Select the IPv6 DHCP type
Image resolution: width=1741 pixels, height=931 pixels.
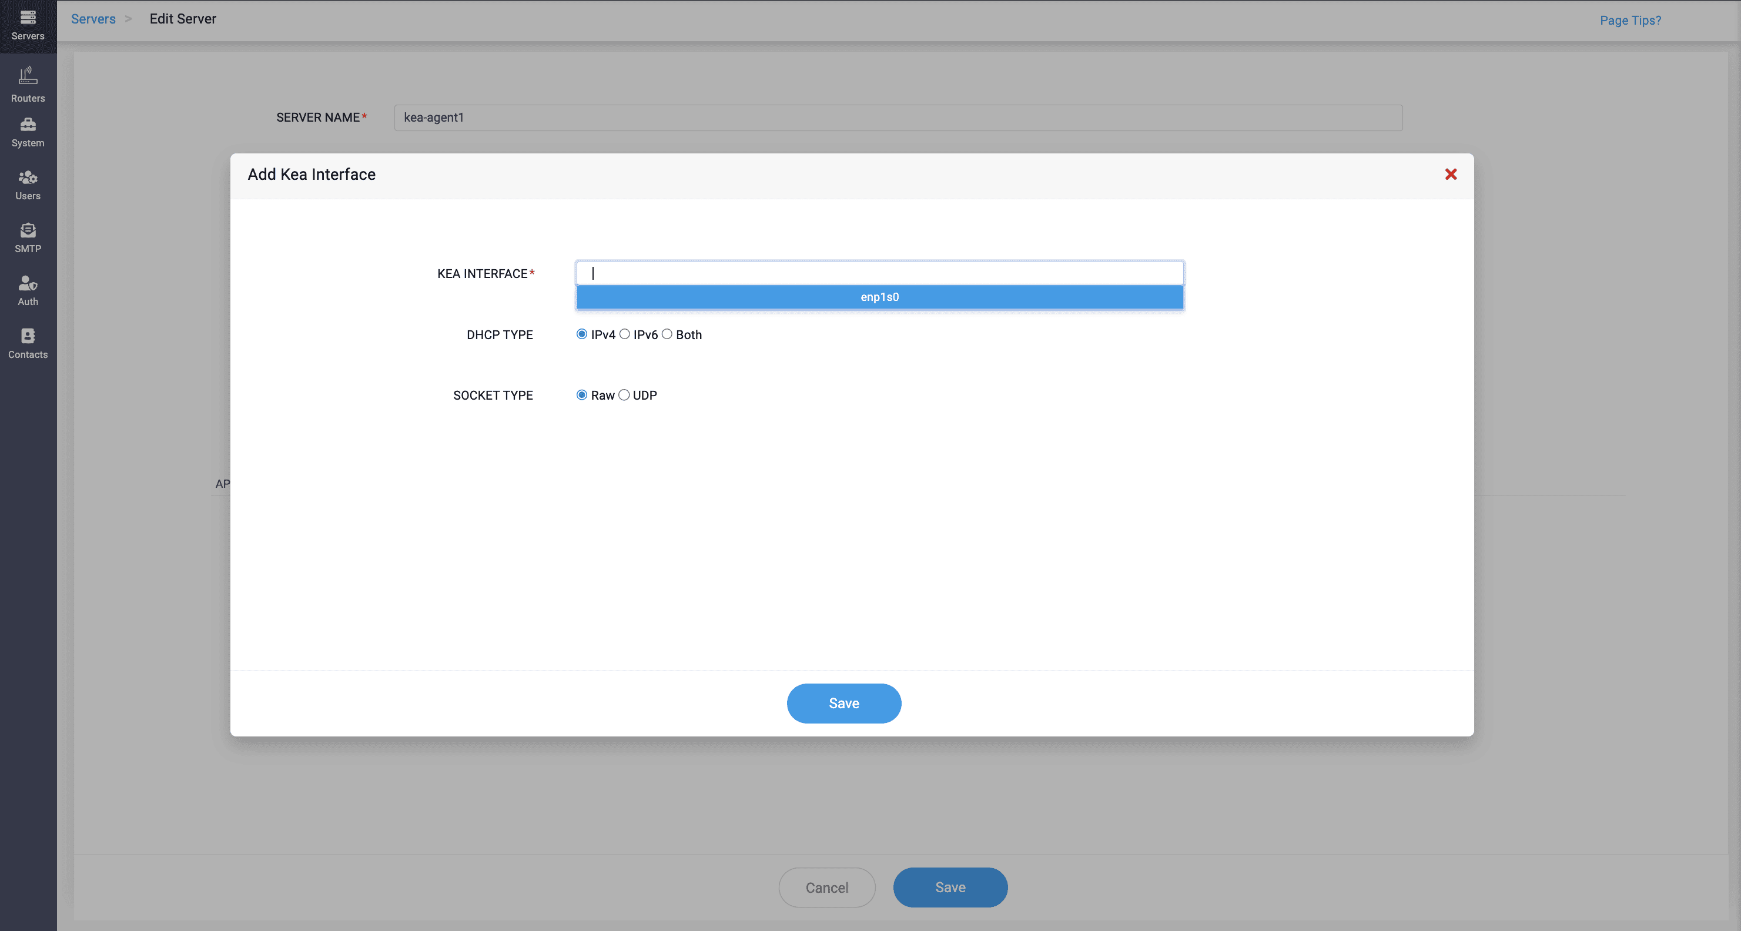pos(624,334)
